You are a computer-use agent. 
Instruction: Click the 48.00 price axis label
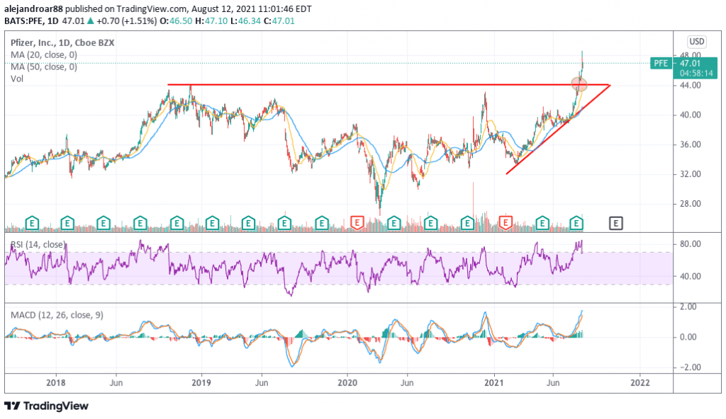[x=690, y=54]
